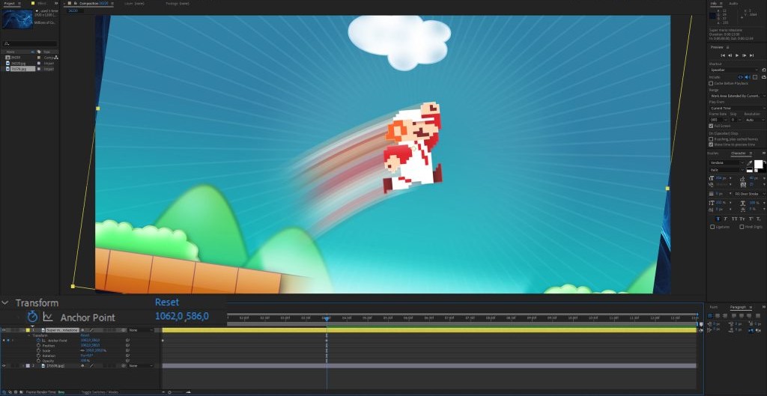767x396 pixels.
Task: Toggle Move time to preview time checkbox
Action: click(712, 144)
